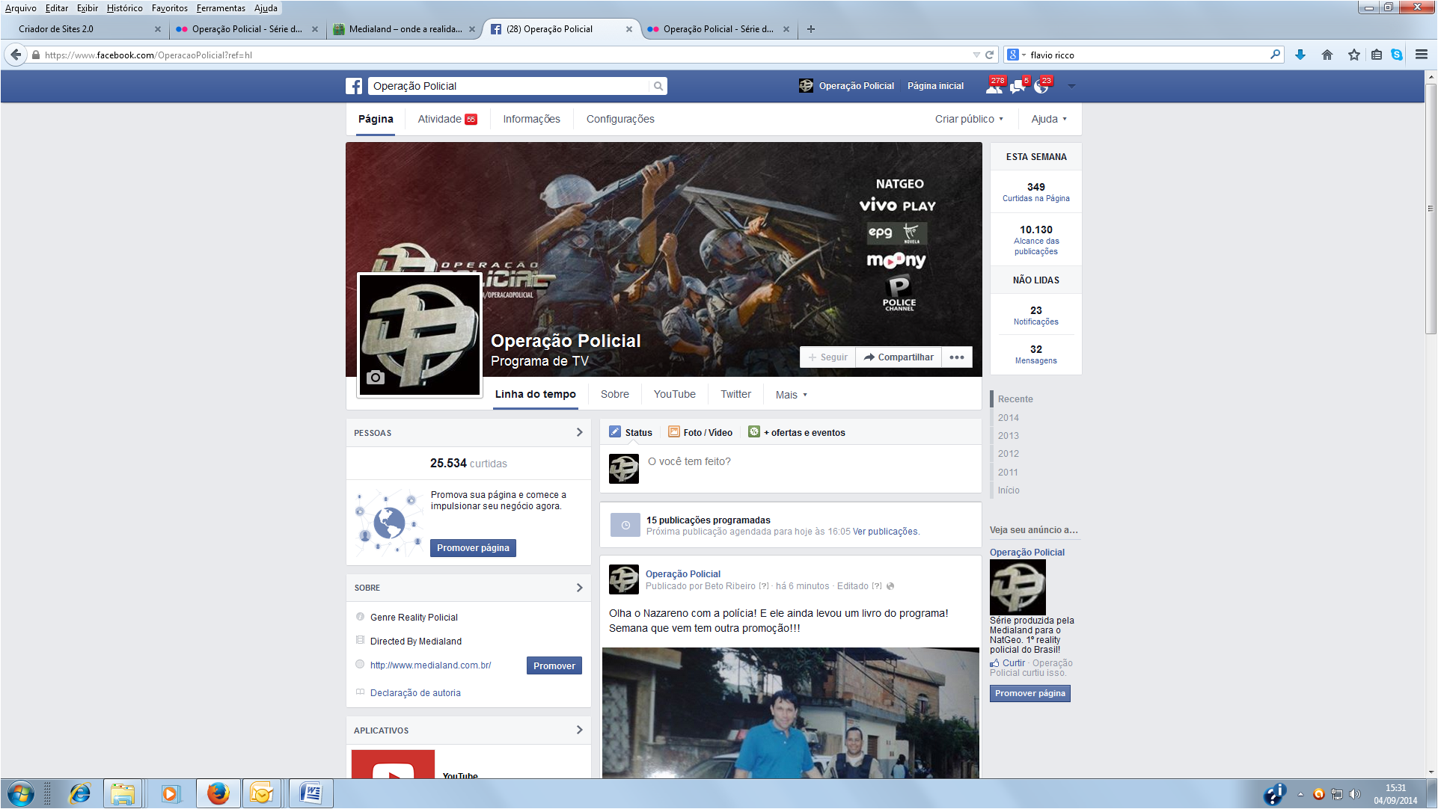Viewport: 1438px width, 809px height.
Task: Expand the Aplicativos section chevron
Action: pyautogui.click(x=579, y=730)
